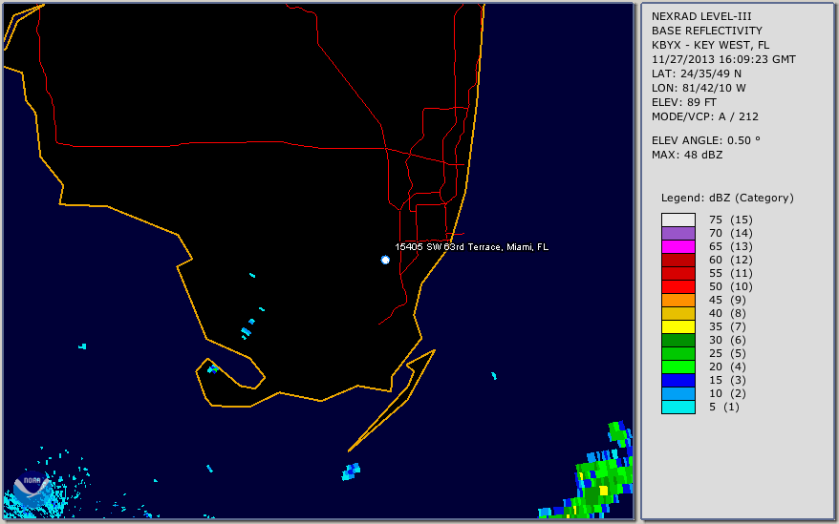The height and width of the screenshot is (524, 839).
Task: Click the orange 45 dBZ legend swatch
Action: [678, 300]
